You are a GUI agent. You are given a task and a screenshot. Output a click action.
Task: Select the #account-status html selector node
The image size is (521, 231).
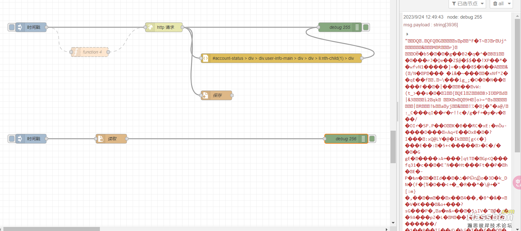click(281, 58)
